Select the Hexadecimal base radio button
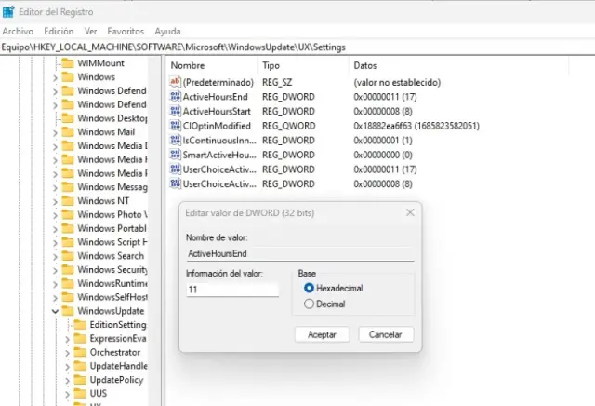 310,289
